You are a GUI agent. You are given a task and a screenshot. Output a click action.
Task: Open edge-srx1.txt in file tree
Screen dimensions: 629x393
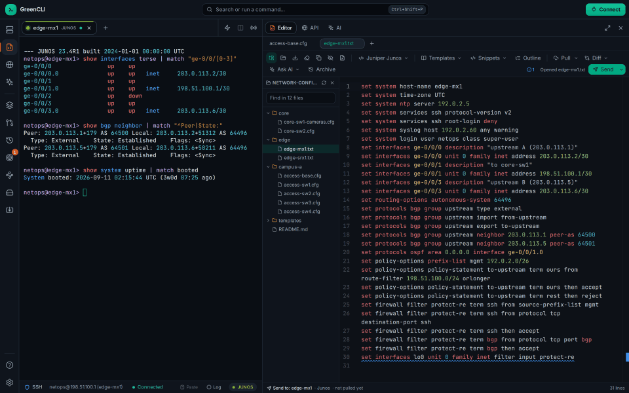(x=301, y=158)
